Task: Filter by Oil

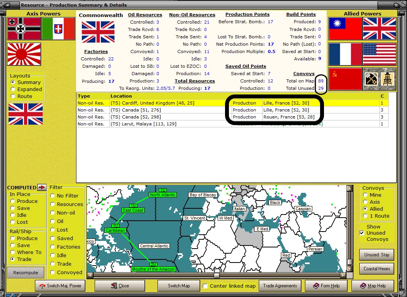Action: (x=57, y=221)
